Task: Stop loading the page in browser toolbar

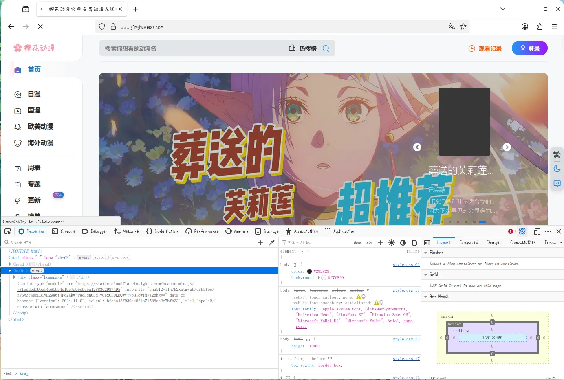Action: pyautogui.click(x=40, y=26)
